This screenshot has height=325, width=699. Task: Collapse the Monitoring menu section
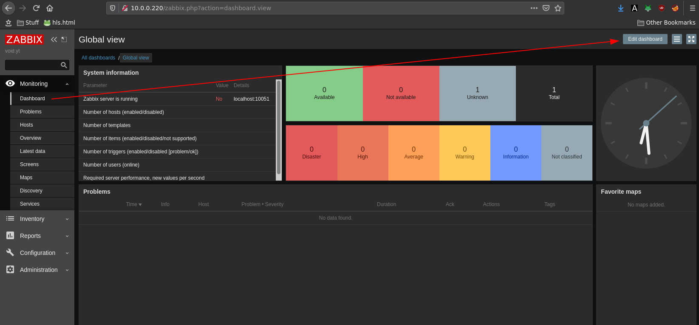pos(67,84)
